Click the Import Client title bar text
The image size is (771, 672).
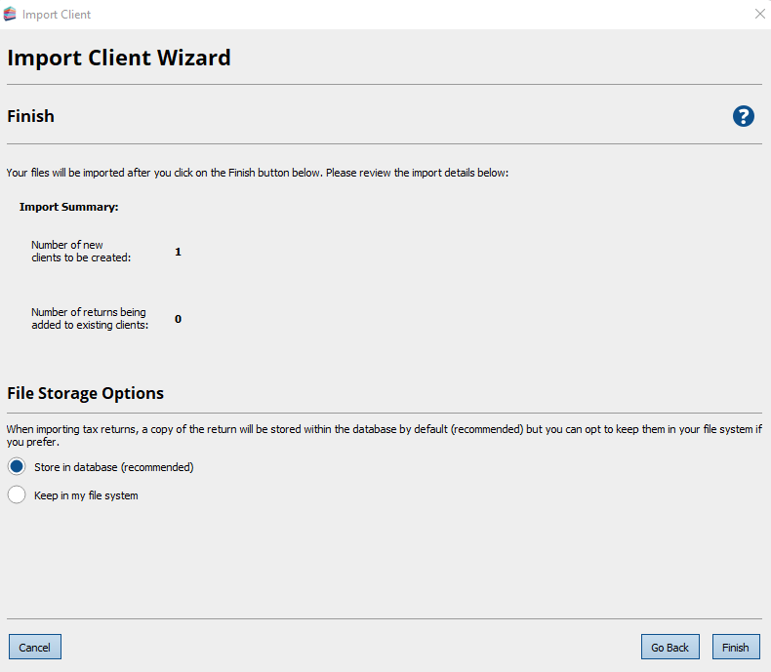tap(57, 15)
